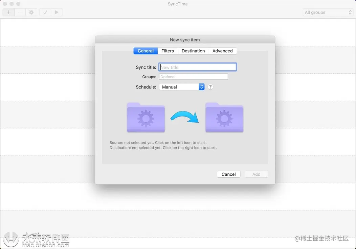Open the Advanced tab
356x249 pixels.
(223, 51)
